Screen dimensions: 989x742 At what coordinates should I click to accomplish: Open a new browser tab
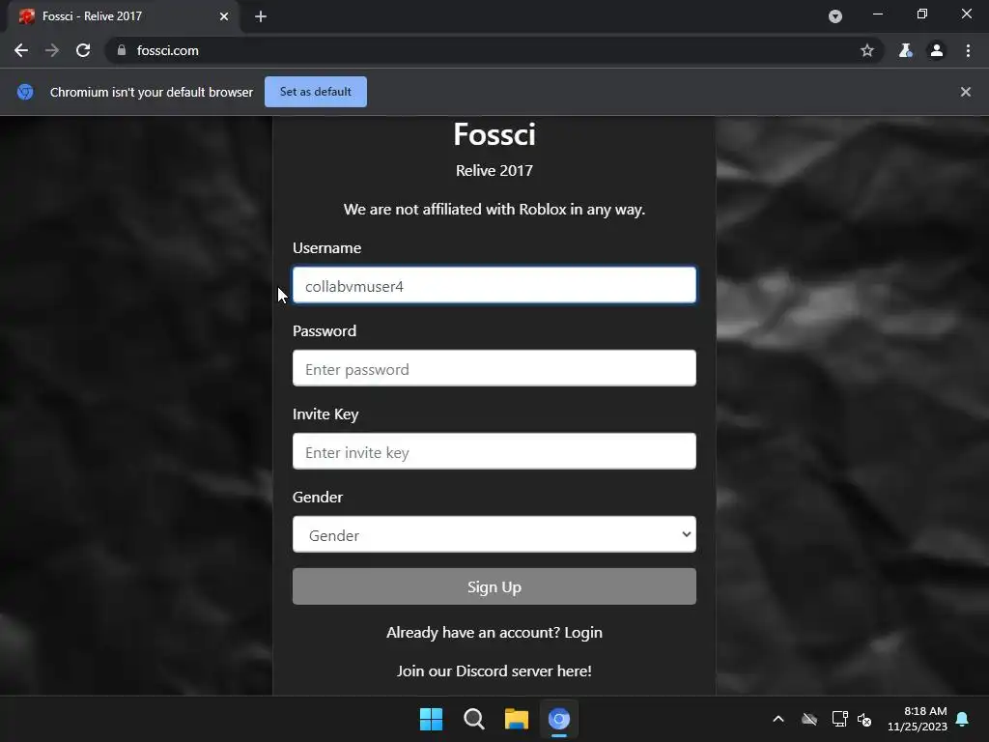point(261,16)
